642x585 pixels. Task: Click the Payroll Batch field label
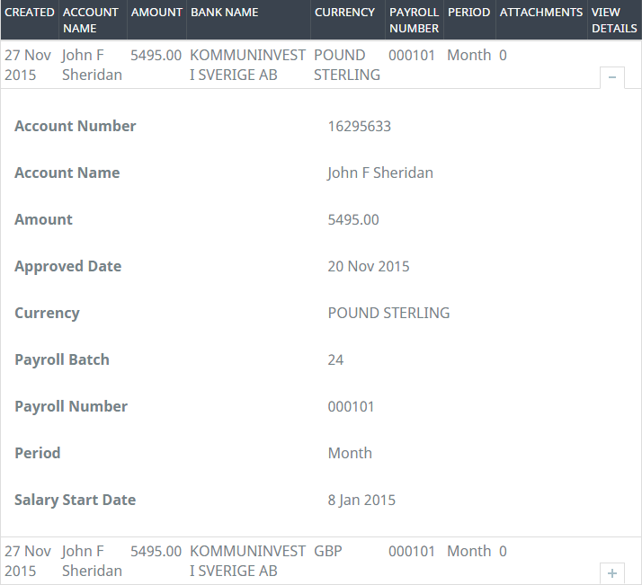[62, 359]
